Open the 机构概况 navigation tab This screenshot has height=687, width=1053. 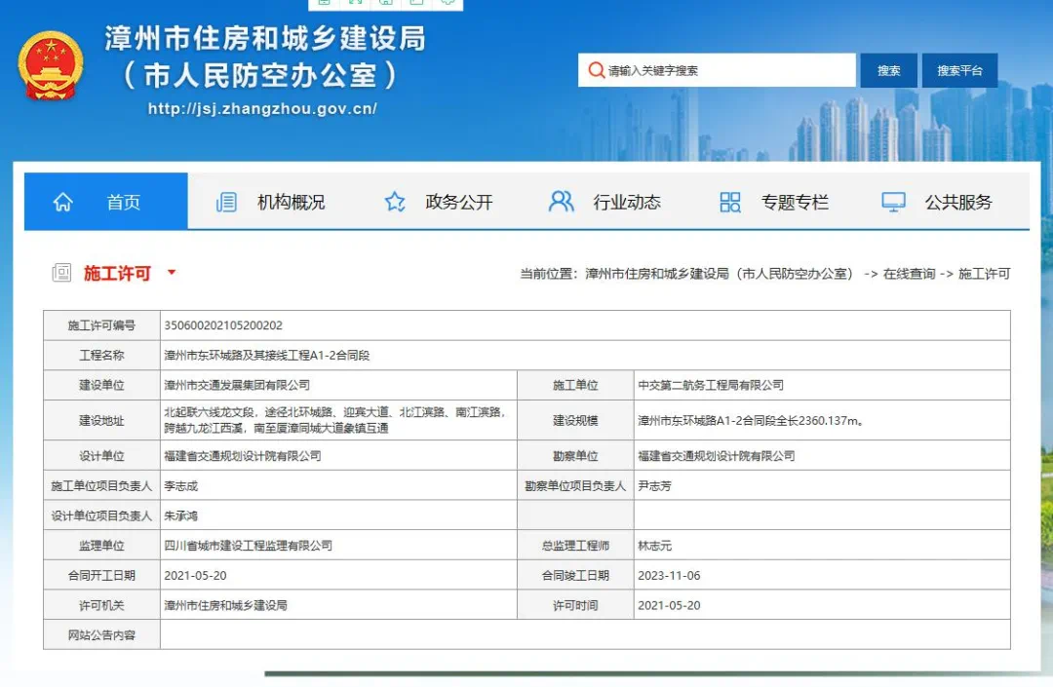(291, 202)
